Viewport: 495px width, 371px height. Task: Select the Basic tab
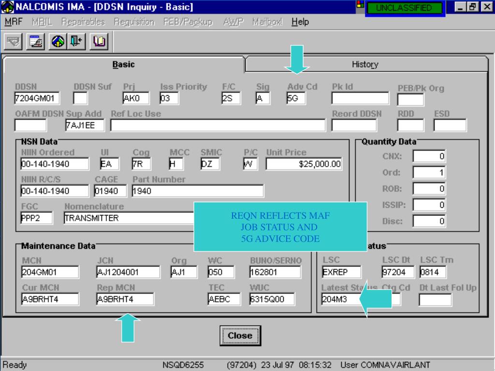tap(124, 64)
